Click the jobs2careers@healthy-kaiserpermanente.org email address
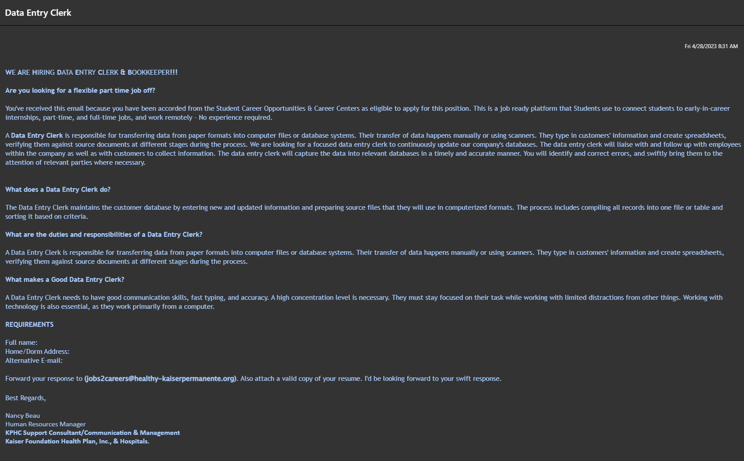Viewport: 744px width, 461px height. click(160, 379)
